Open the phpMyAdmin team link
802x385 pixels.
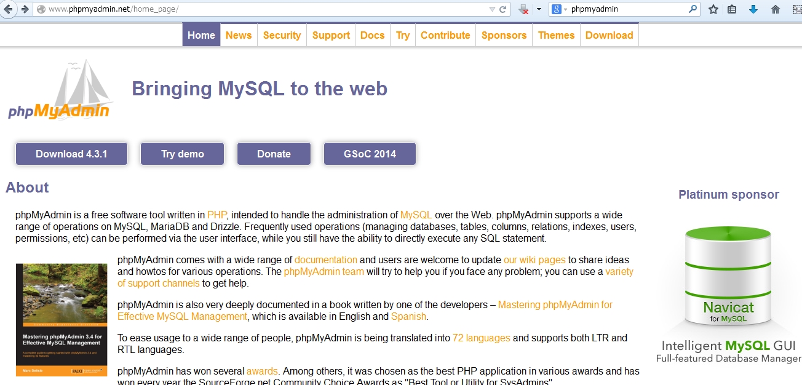point(324,272)
